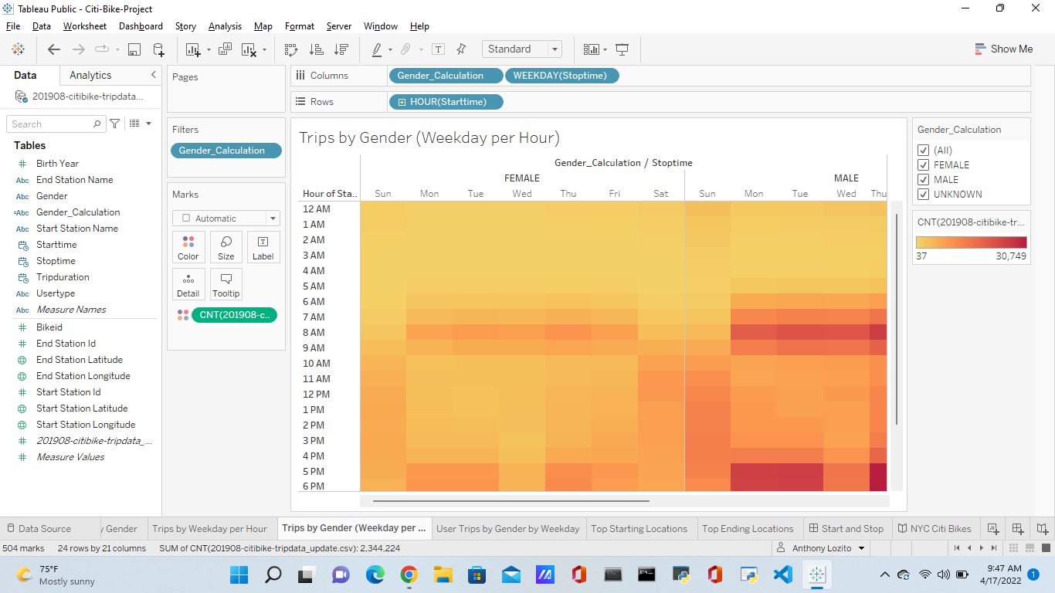Click the clear sheet icon
Screen dimensions: 1055x593
249,49
